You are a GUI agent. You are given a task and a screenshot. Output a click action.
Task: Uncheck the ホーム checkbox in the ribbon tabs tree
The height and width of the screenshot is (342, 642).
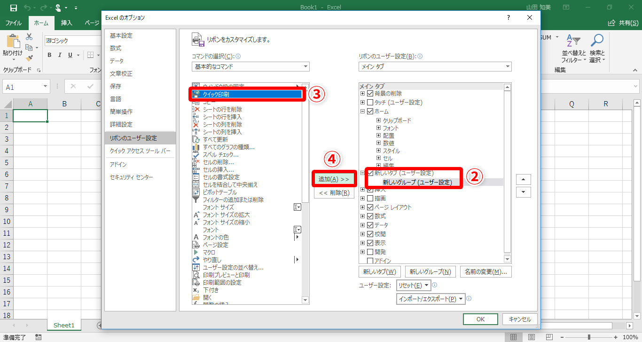click(x=370, y=111)
